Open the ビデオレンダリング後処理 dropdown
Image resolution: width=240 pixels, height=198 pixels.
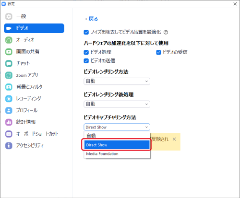click(x=117, y=104)
